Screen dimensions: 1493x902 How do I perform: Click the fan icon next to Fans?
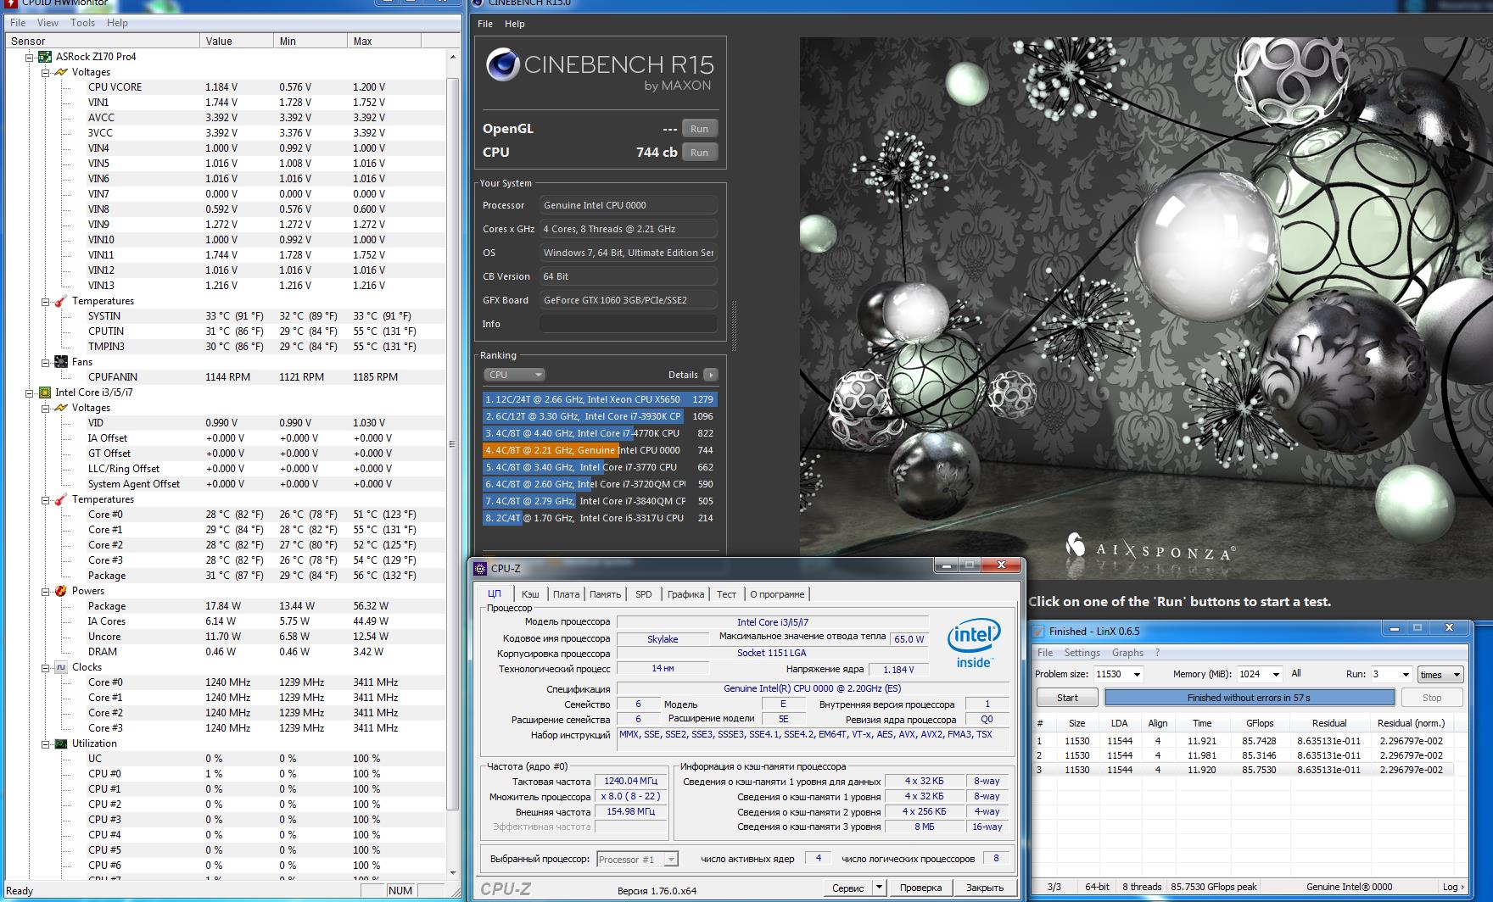point(61,362)
